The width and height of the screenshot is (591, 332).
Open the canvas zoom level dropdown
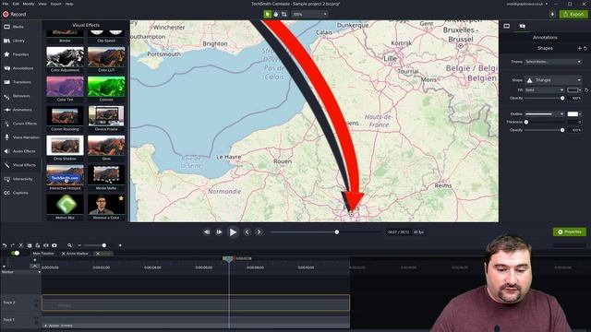click(309, 15)
